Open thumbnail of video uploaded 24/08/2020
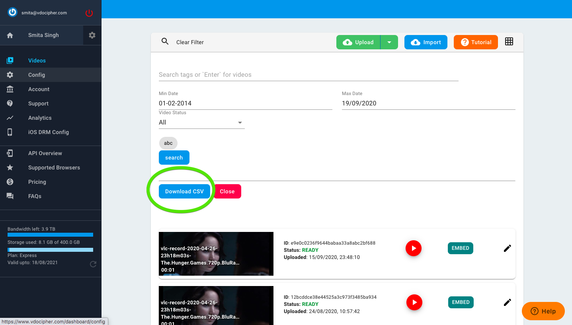Screen dimensions: 572x325 click(x=216, y=306)
